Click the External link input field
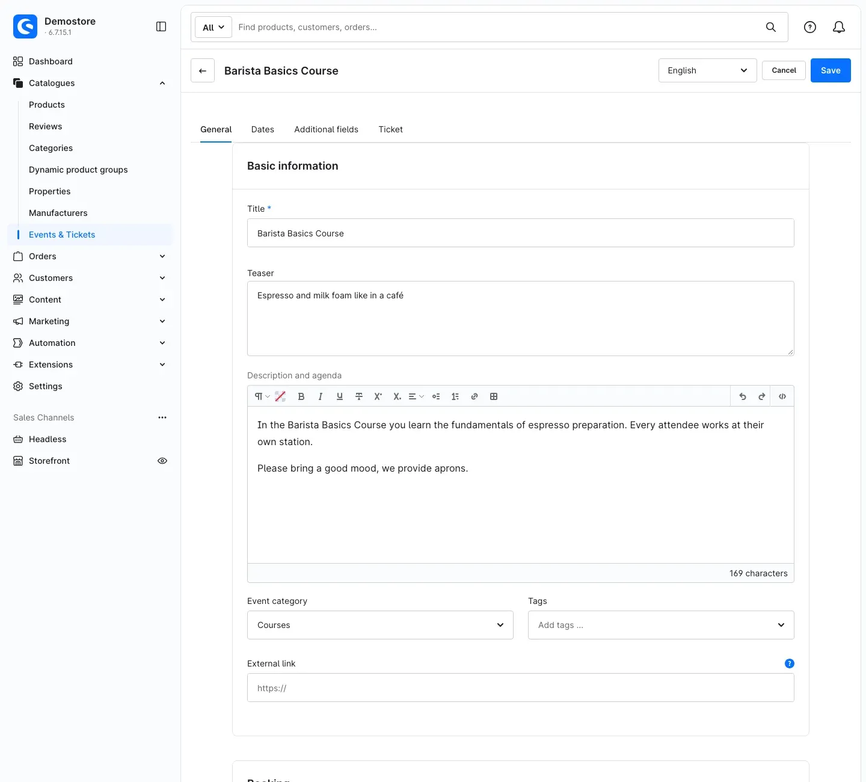 [521, 688]
